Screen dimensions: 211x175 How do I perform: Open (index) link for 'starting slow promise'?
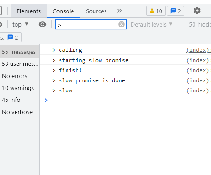[x=198, y=60]
